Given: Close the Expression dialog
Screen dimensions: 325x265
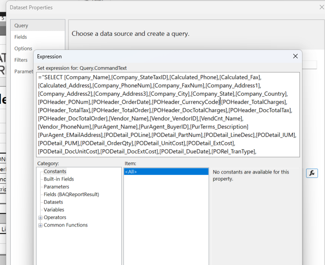Looking at the screenshot, I should click(295, 56).
